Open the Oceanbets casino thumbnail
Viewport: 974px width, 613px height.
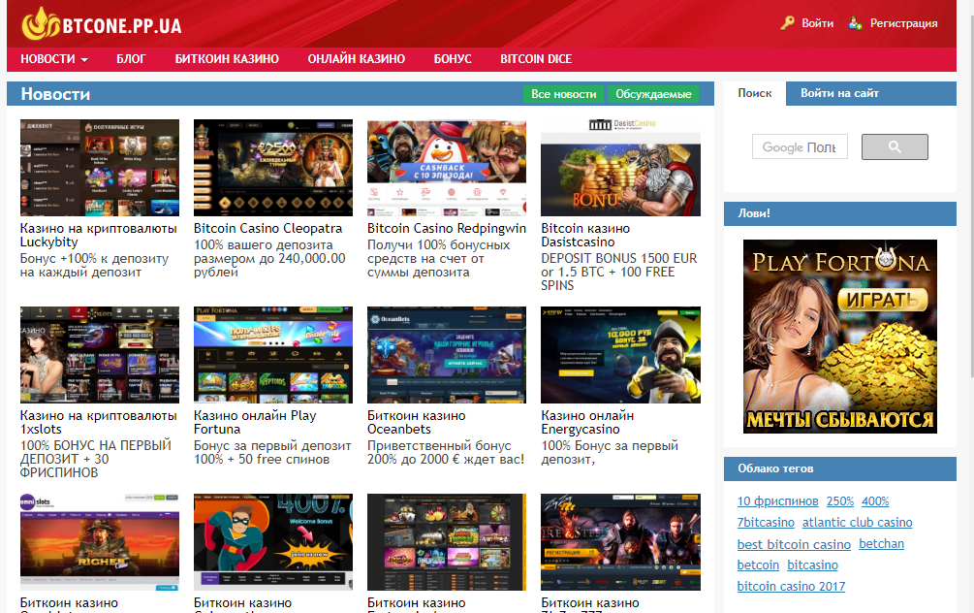coord(447,355)
